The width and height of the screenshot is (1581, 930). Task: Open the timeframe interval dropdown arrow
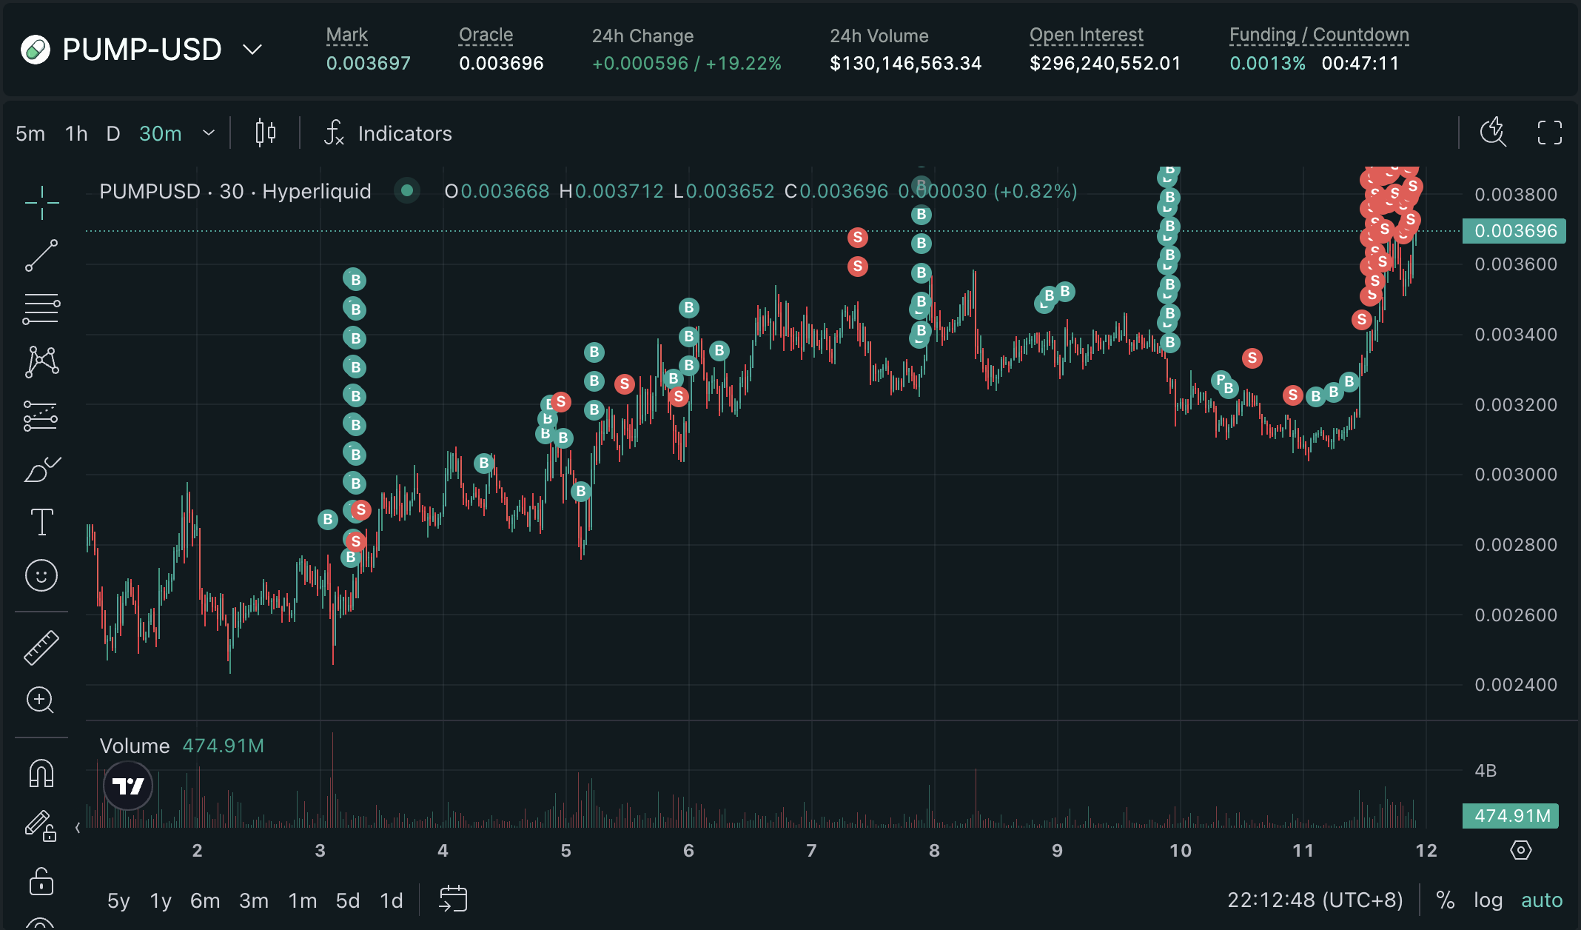[209, 133]
